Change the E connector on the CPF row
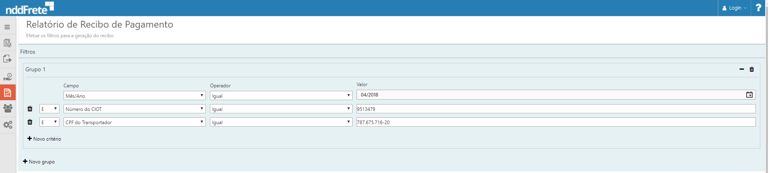This screenshot has height=173, width=772. (x=49, y=122)
